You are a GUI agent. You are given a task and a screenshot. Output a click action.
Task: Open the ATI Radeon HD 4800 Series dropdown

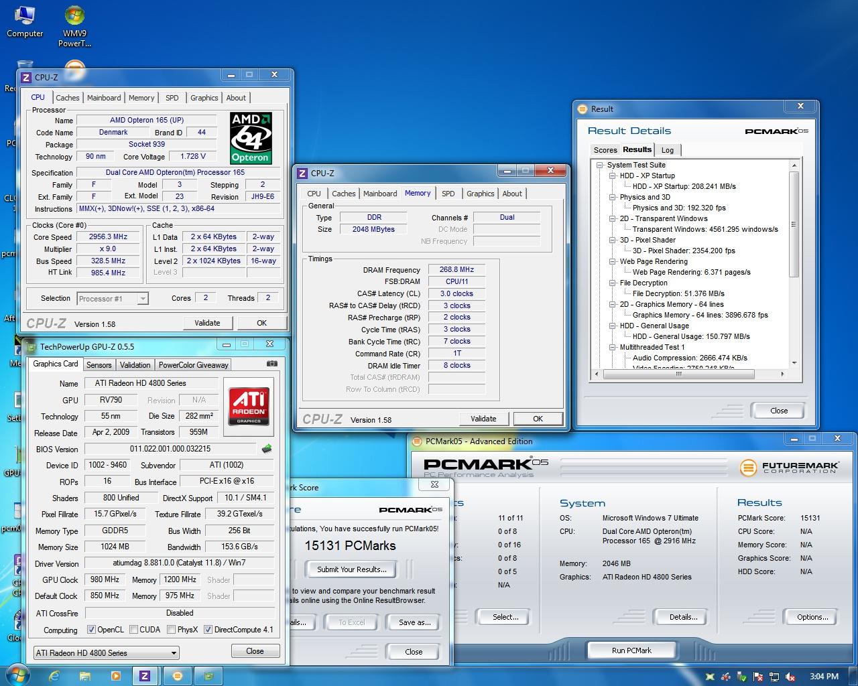tap(107, 653)
